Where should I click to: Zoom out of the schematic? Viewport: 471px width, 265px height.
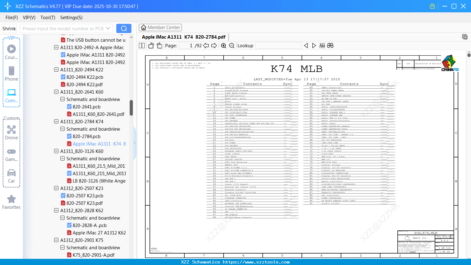[232, 46]
